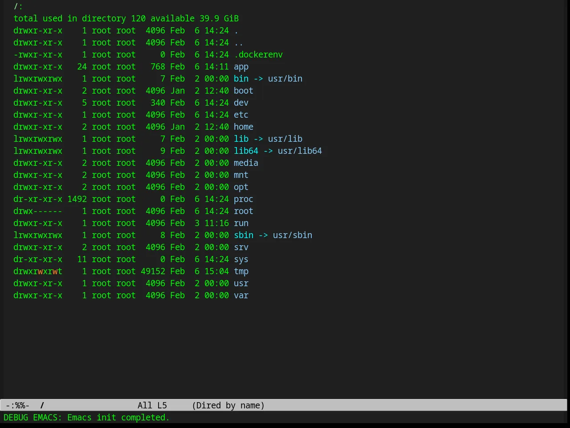
Task: Click the '-:%%-' buffer status flags
Action: [18, 406]
